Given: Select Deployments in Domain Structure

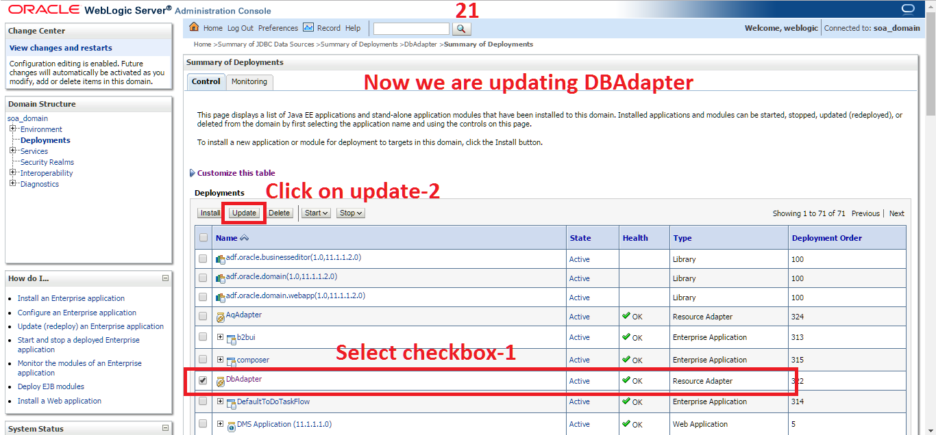Looking at the screenshot, I should [x=45, y=140].
